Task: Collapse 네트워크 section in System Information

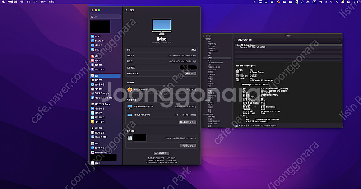Action: [204, 101]
